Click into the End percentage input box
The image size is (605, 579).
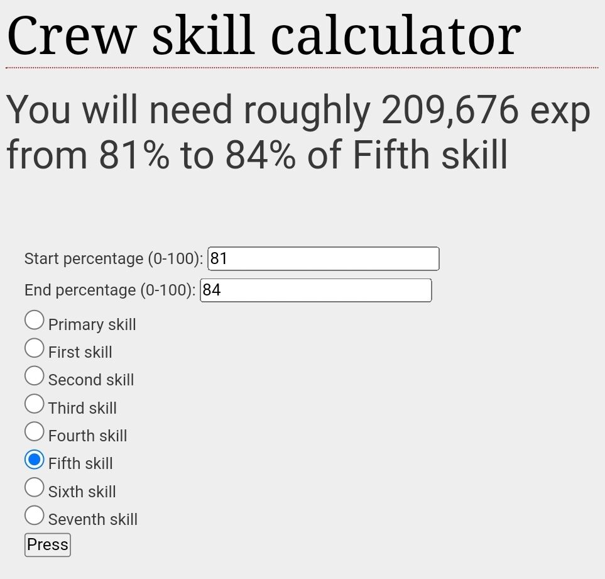tap(315, 290)
